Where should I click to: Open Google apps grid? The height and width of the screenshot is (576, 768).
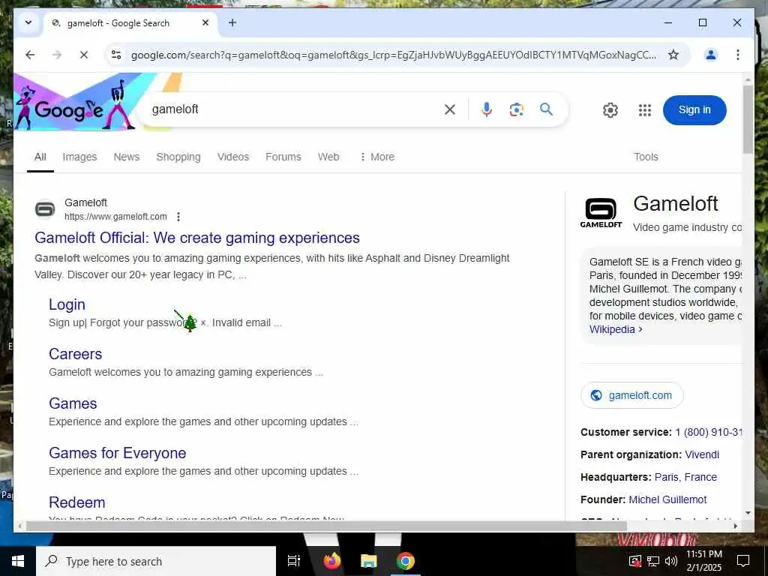tap(645, 110)
